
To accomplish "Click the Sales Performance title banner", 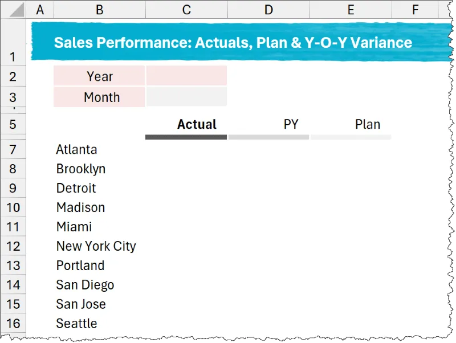I will click(x=233, y=42).
